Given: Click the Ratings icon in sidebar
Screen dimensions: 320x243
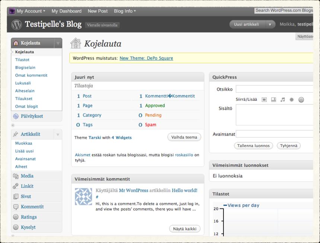Looking at the screenshot, I should pos(16,217).
